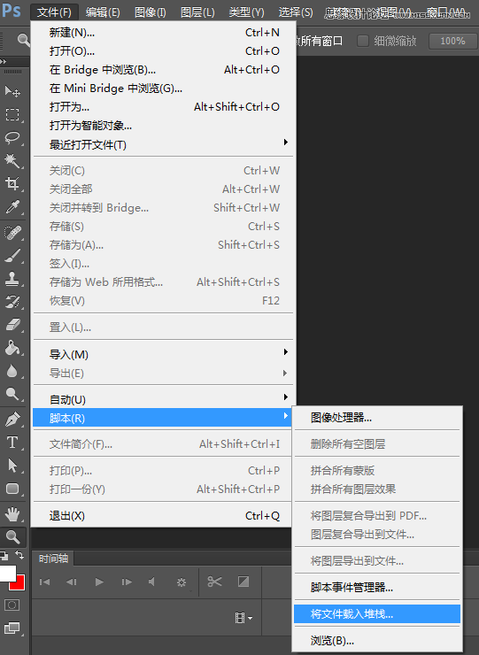
Task: Open the 编辑(E) menu
Action: pyautogui.click(x=103, y=12)
